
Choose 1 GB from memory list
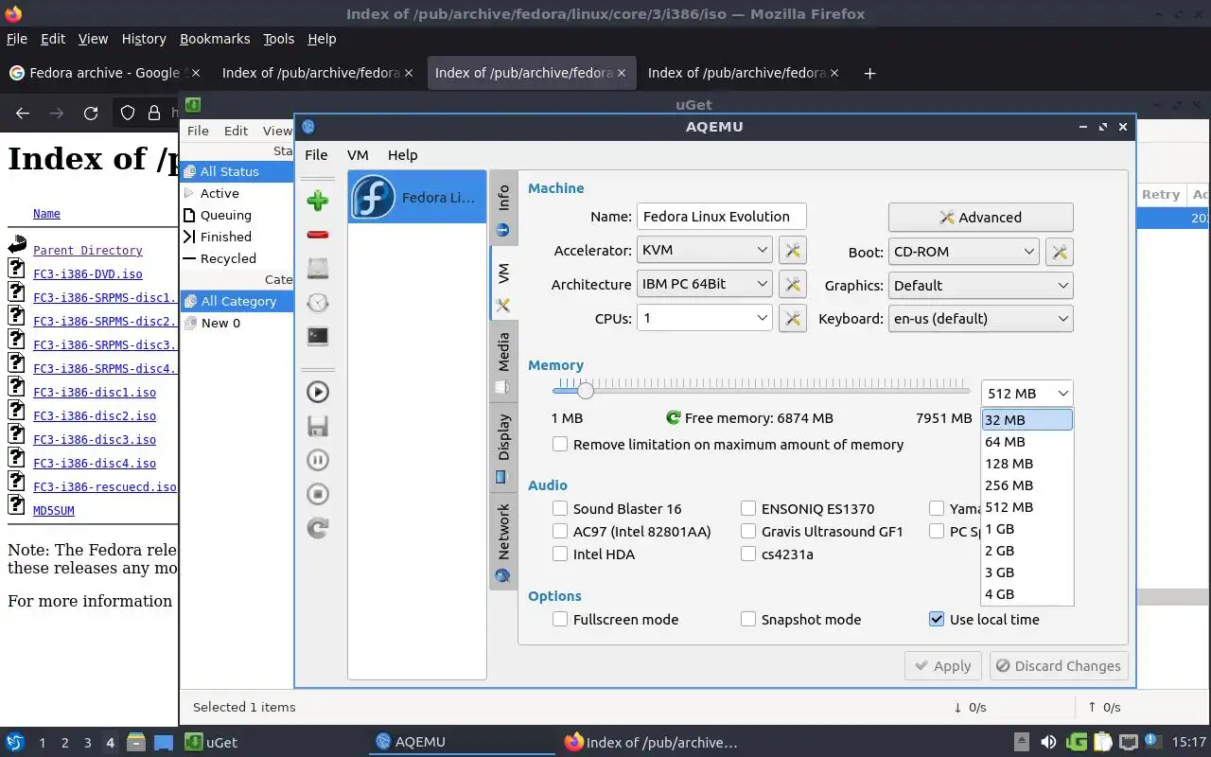(x=1027, y=529)
